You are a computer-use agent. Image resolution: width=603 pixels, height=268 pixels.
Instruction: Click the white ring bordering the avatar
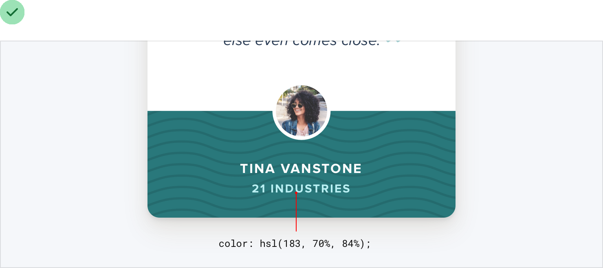pyautogui.click(x=301, y=138)
